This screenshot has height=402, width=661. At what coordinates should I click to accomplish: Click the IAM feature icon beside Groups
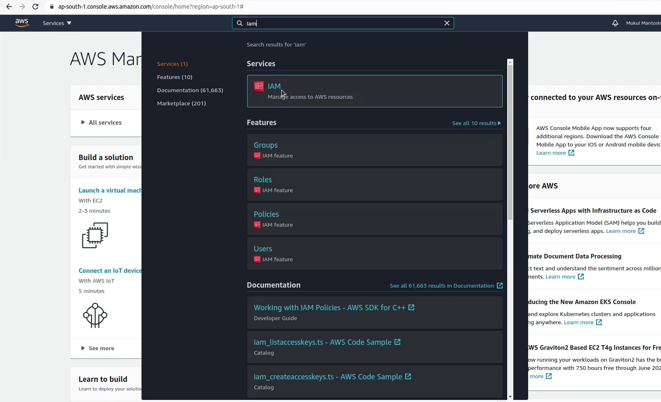(x=257, y=156)
